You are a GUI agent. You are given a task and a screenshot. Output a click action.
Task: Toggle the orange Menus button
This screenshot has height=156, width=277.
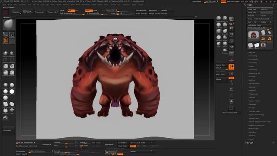tap(223, 2)
